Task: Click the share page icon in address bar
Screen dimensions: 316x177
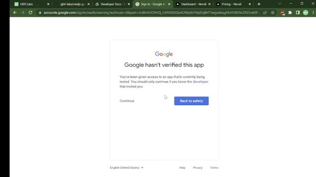Action: (x=265, y=13)
